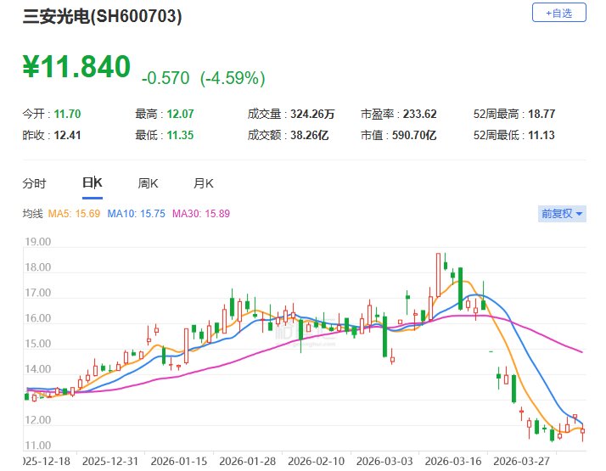Click the MA10: 15.75 legend label
Image resolution: width=606 pixels, height=471 pixels.
click(x=136, y=214)
